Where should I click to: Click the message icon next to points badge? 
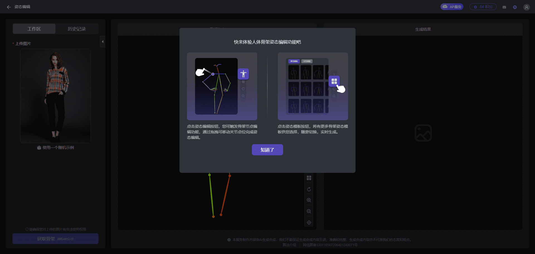click(504, 7)
